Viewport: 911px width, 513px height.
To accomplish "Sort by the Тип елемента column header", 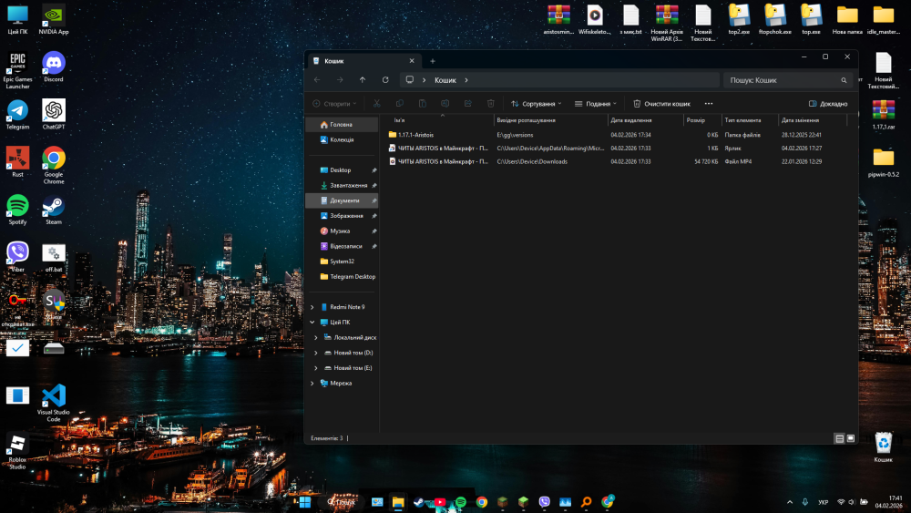I will 750,119.
